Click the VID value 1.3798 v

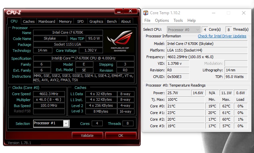pyautogui.click(x=178, y=63)
